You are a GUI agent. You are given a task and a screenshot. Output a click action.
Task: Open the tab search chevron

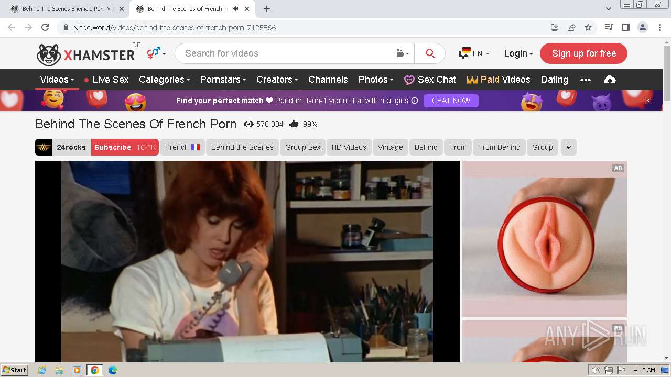609,9
